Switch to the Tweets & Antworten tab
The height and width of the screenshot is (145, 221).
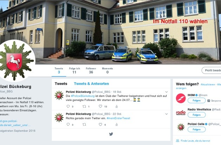[x=91, y=84]
